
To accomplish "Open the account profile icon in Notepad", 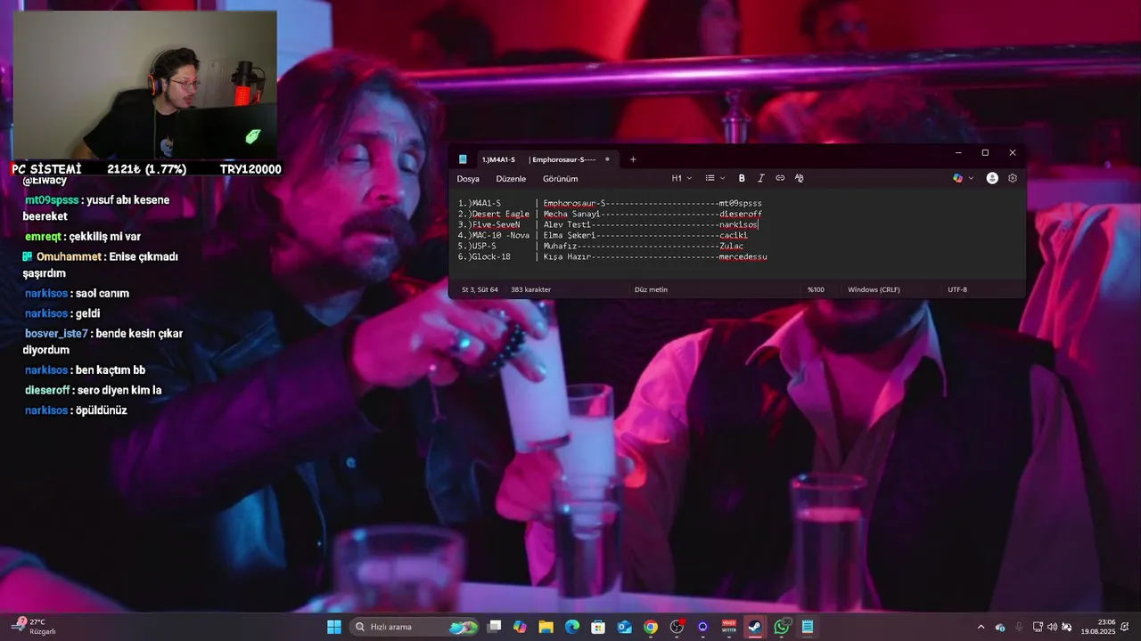I will 992,178.
